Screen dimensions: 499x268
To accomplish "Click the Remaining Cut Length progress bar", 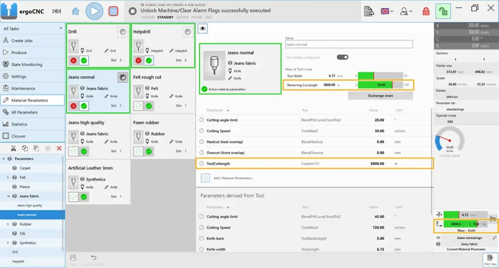I will tap(380, 85).
